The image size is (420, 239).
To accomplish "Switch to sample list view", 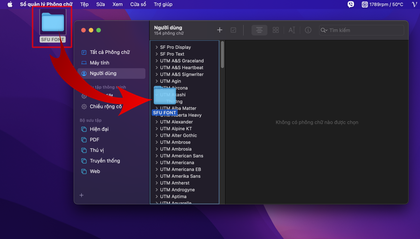I will (x=259, y=30).
